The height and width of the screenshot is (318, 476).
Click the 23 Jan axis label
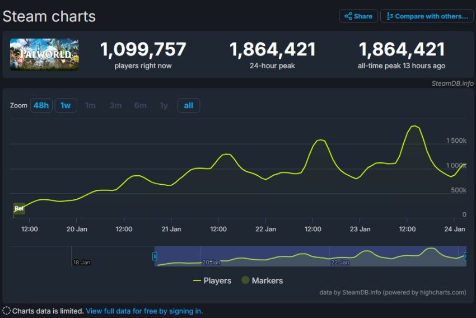click(360, 229)
